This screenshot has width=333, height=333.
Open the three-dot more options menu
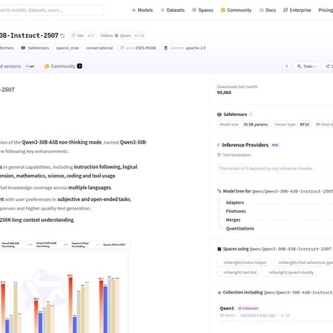click(287, 66)
